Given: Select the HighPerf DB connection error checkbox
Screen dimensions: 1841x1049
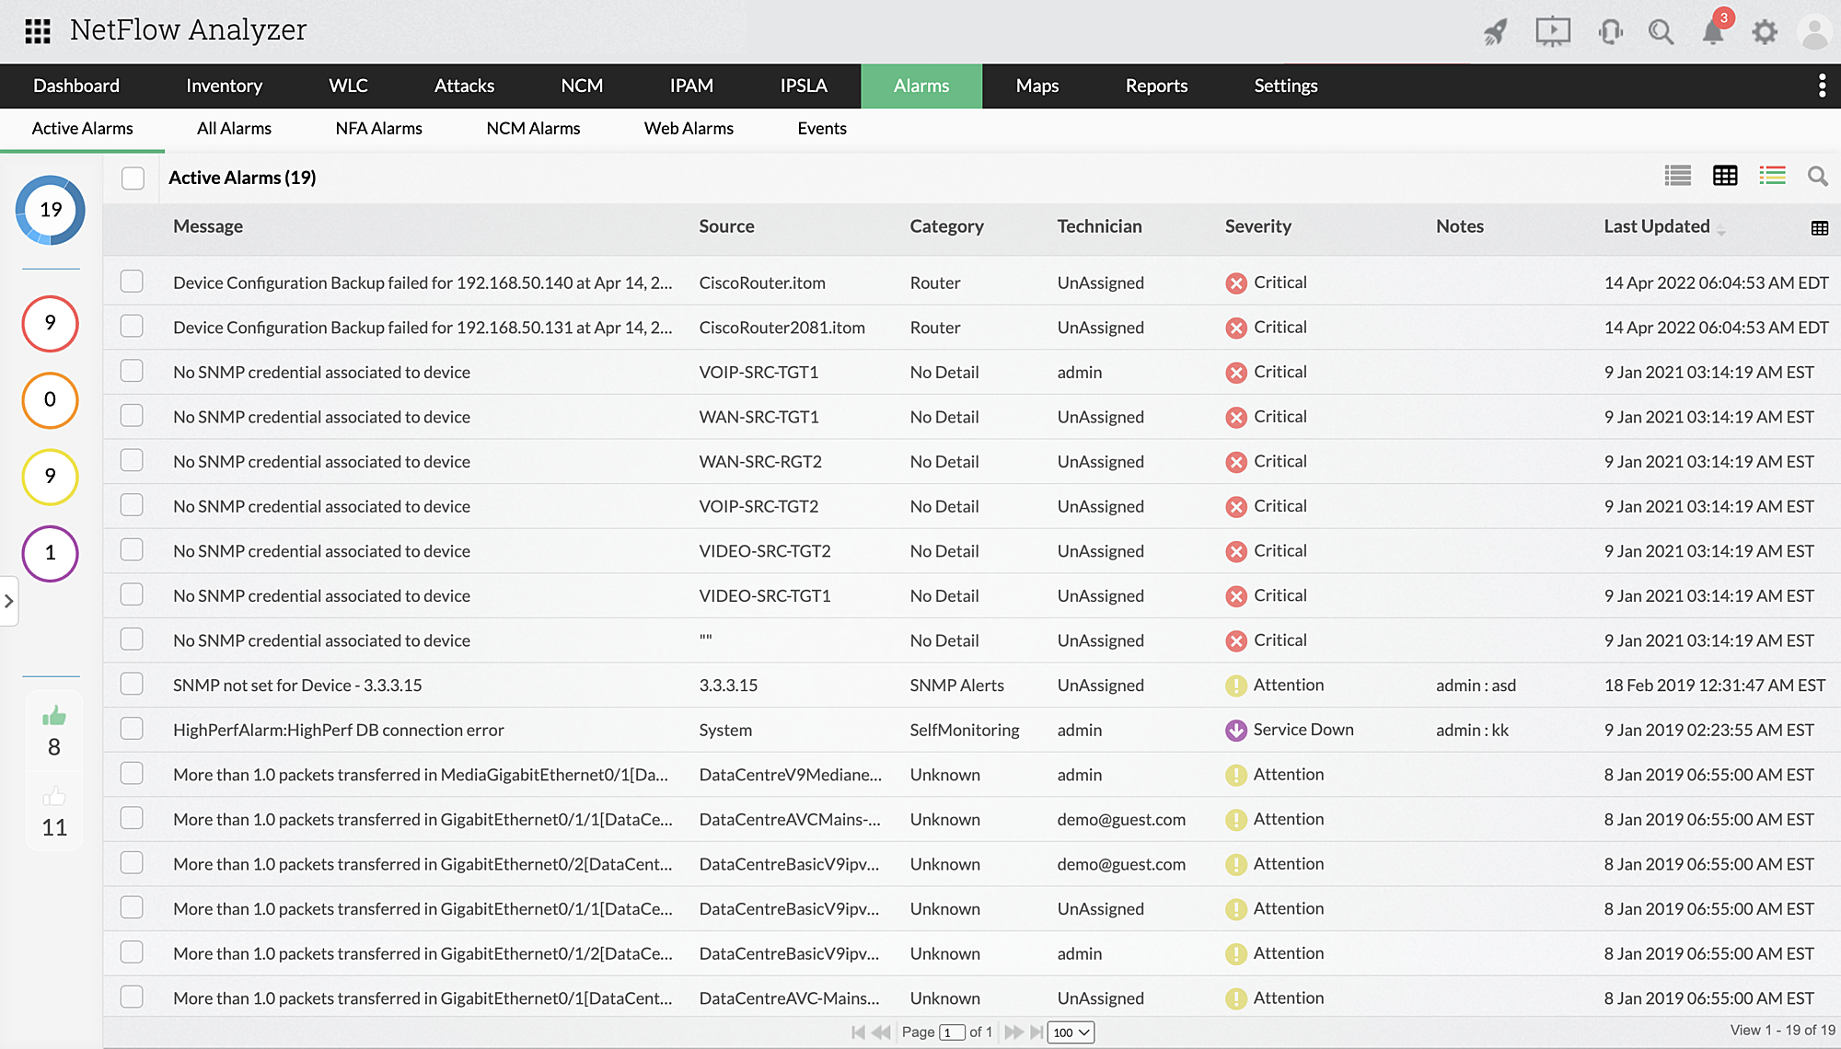Looking at the screenshot, I should pos(132,729).
